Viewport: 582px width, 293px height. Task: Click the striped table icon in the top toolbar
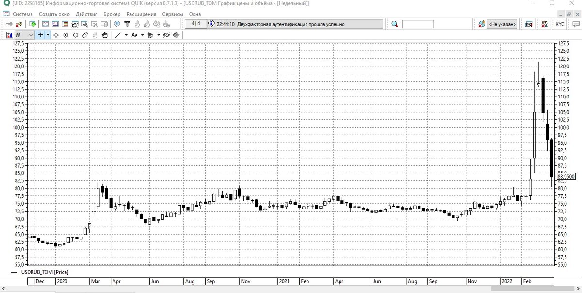pyautogui.click(x=65, y=24)
